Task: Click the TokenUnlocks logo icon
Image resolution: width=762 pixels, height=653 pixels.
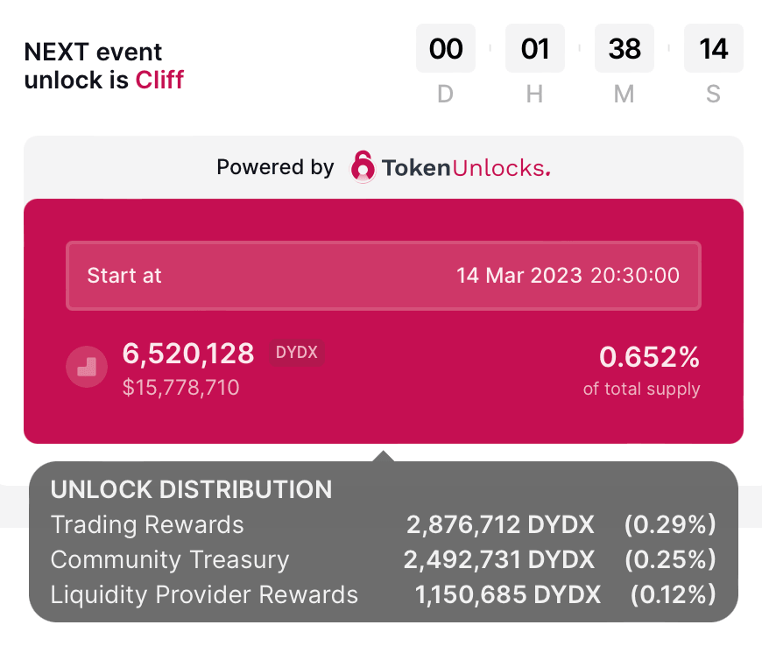Action: tap(362, 166)
